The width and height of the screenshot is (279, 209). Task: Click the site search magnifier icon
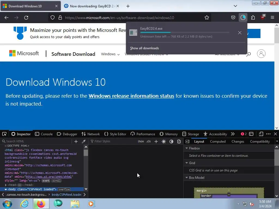tap(248, 54)
